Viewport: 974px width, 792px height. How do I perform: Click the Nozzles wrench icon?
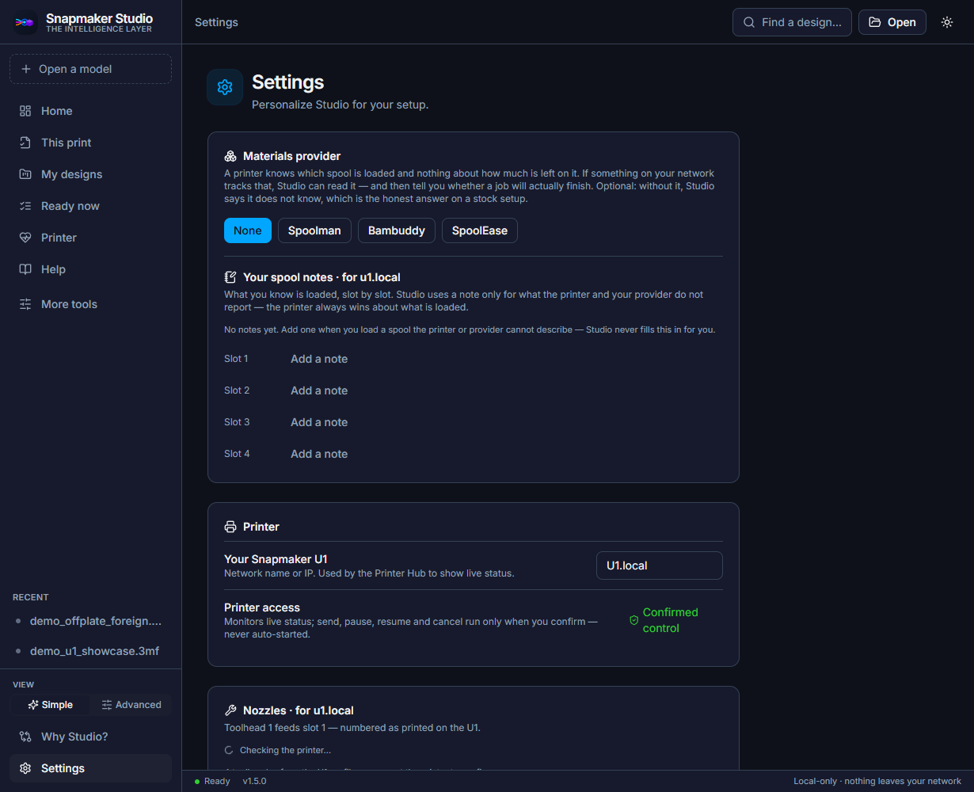point(230,710)
